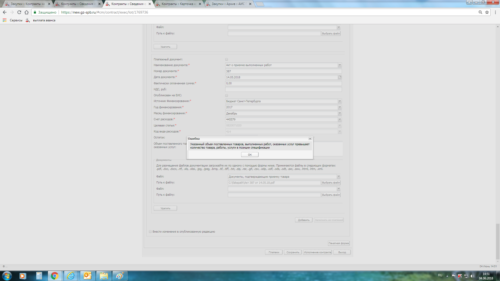Image resolution: width=500 pixels, height=281 pixels.
Task: Open browser home page
Action: pyautogui.click(x=27, y=12)
